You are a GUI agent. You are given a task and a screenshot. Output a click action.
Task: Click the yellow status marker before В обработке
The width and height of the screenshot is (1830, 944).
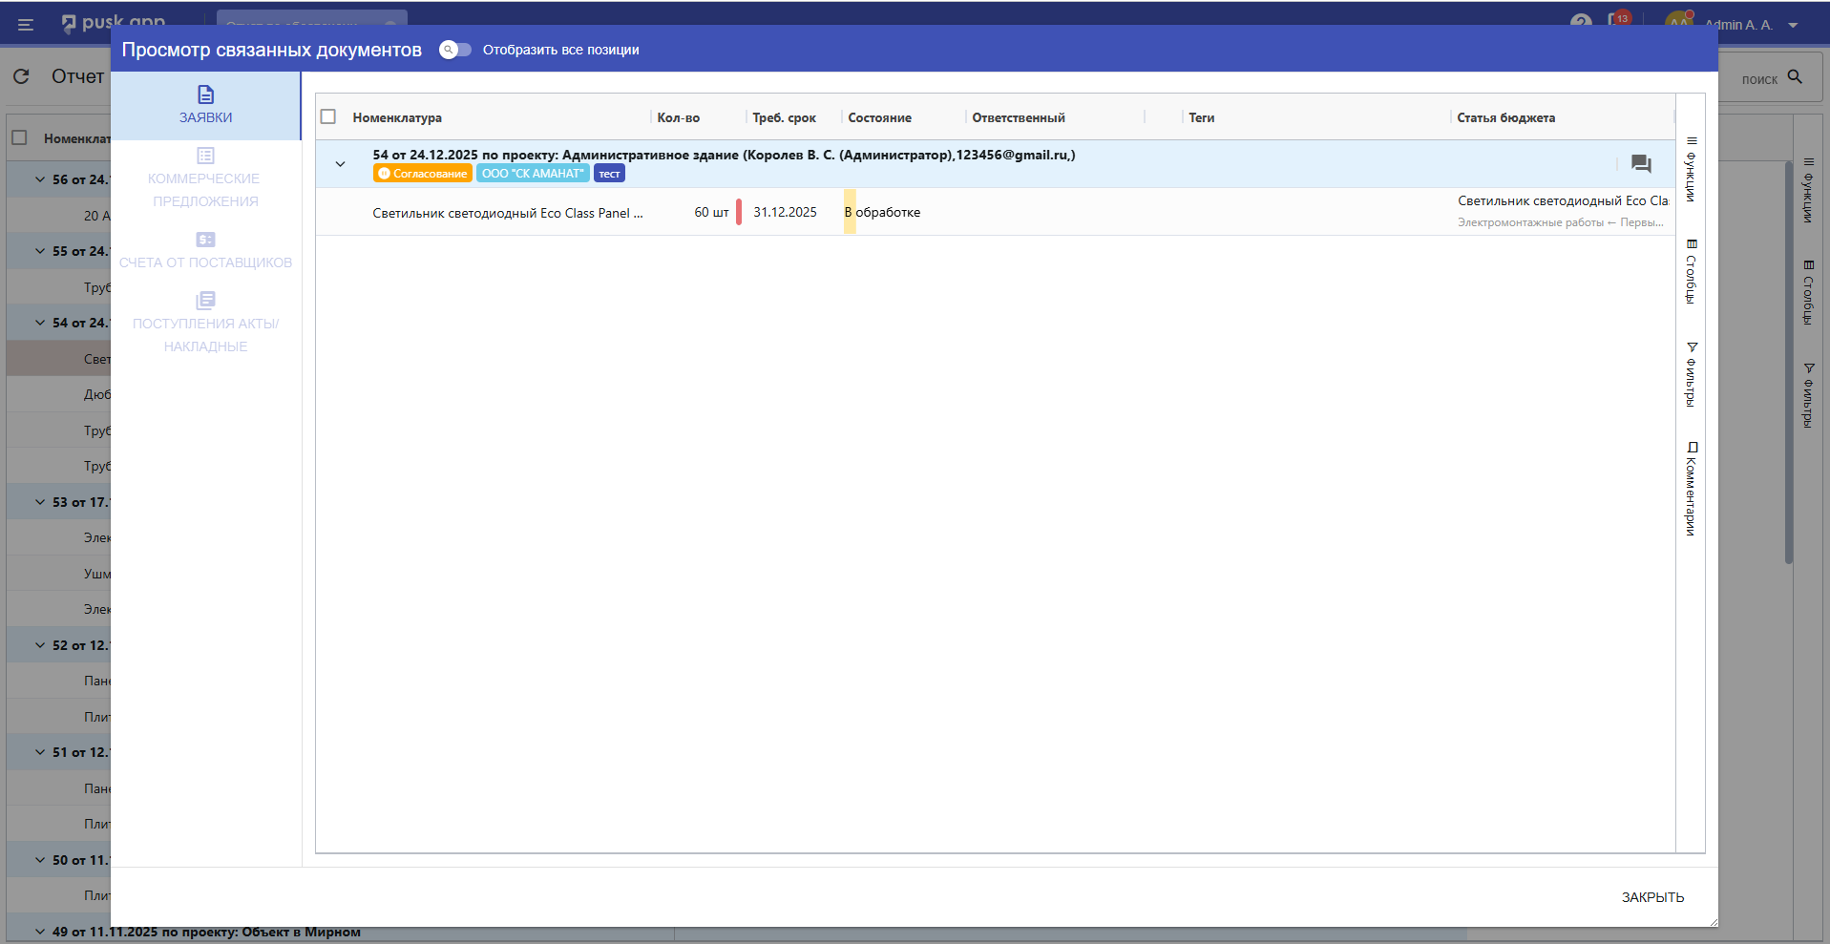pyautogui.click(x=849, y=212)
